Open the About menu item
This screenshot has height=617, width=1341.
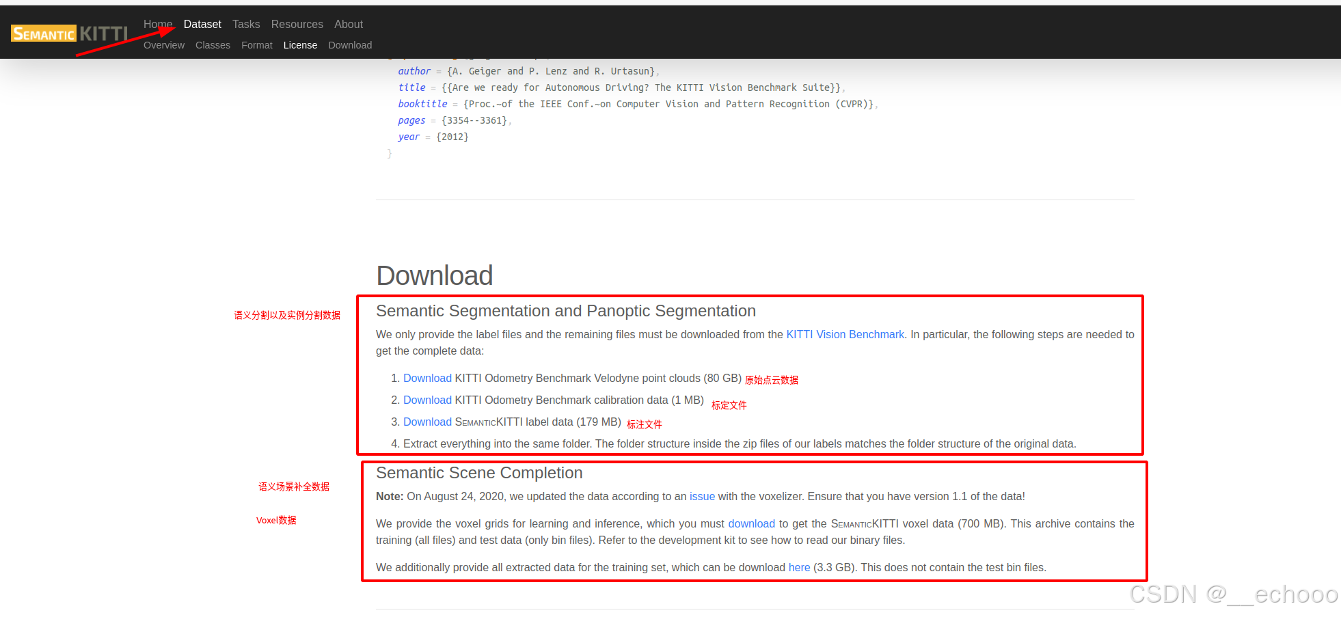[x=349, y=24]
